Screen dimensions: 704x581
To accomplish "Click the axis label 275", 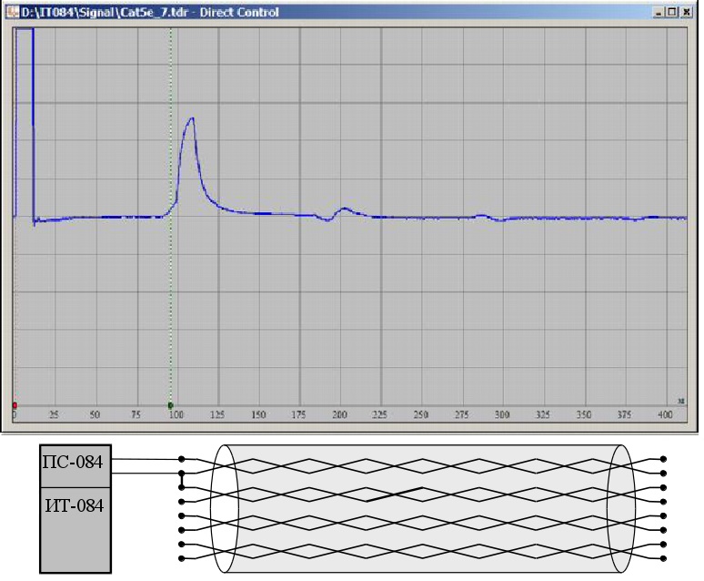I will [x=461, y=414].
